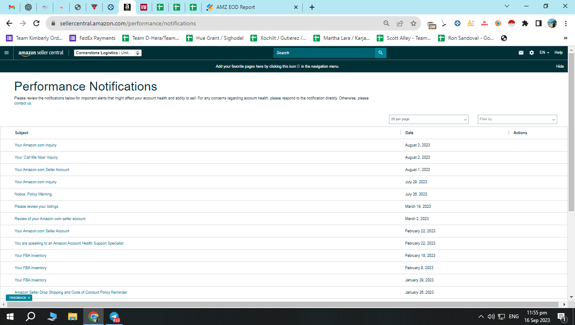
Task: Open Telegram from the taskbar
Action: click(114, 317)
